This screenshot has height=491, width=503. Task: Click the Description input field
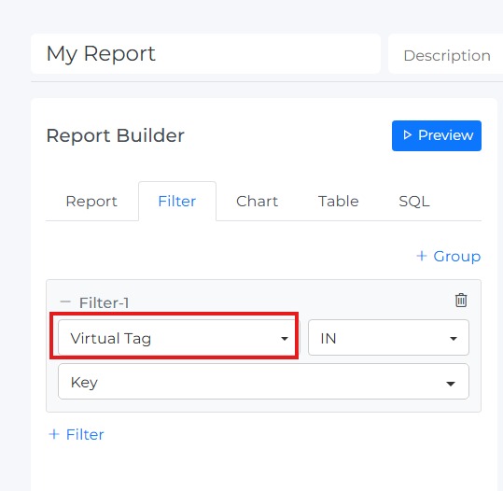click(x=446, y=54)
